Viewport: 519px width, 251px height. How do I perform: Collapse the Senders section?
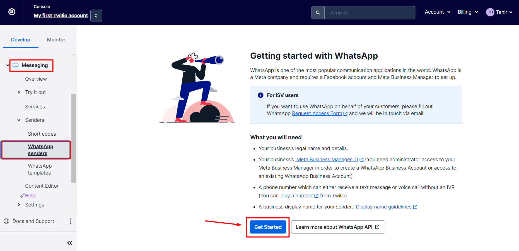19,120
